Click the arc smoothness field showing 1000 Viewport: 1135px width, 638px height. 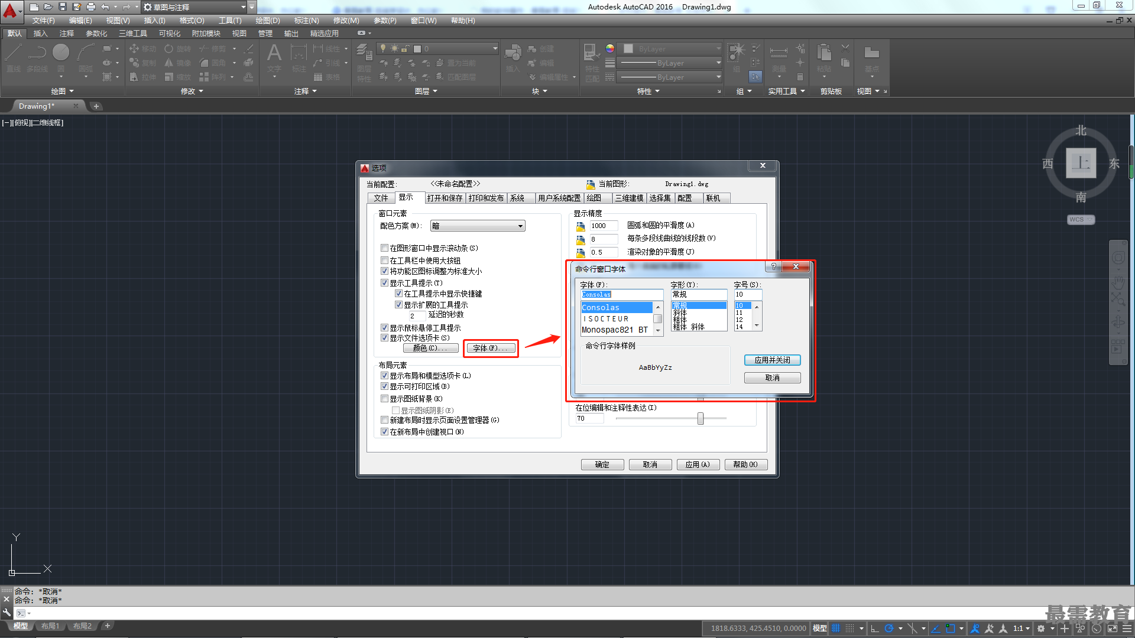603,226
